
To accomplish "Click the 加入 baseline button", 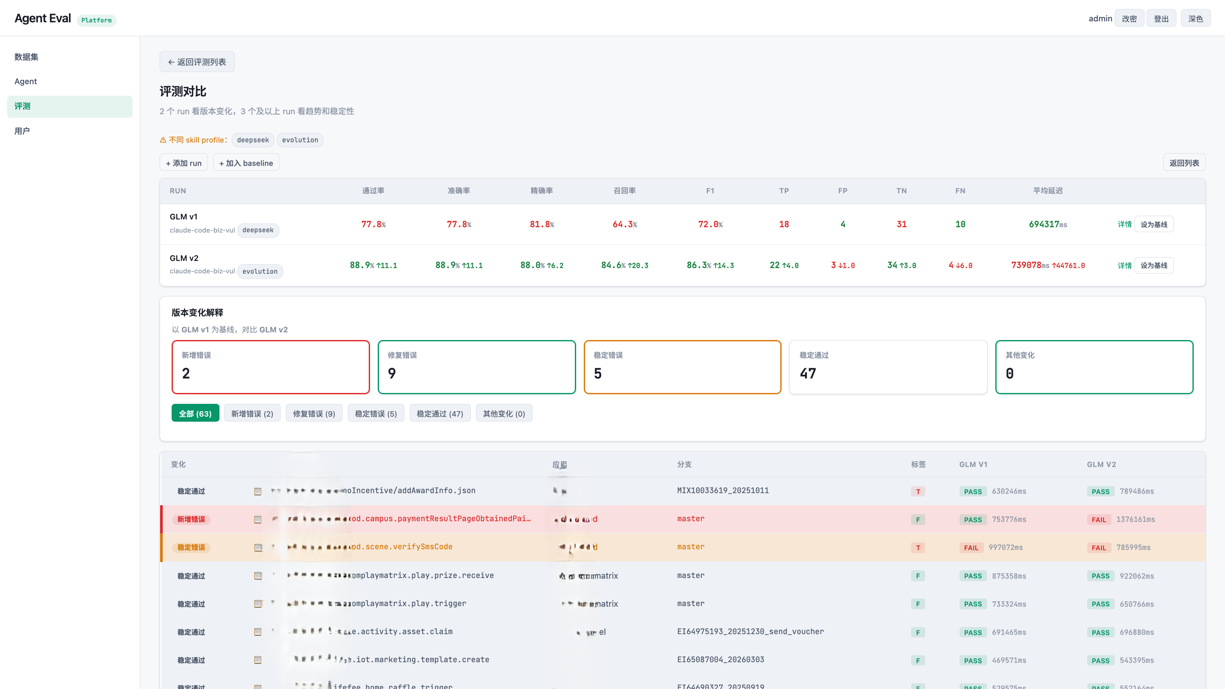I will pyautogui.click(x=246, y=163).
